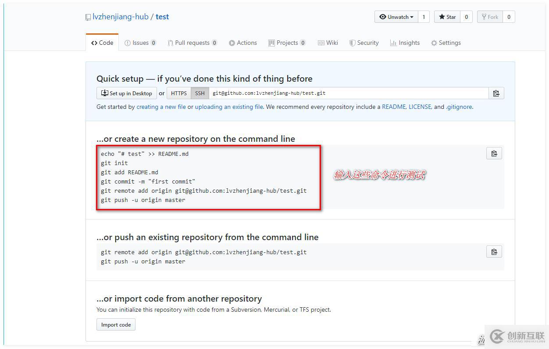Screen dimensions: 549x349
Task: Go to the Actions tab
Action: [x=243, y=43]
